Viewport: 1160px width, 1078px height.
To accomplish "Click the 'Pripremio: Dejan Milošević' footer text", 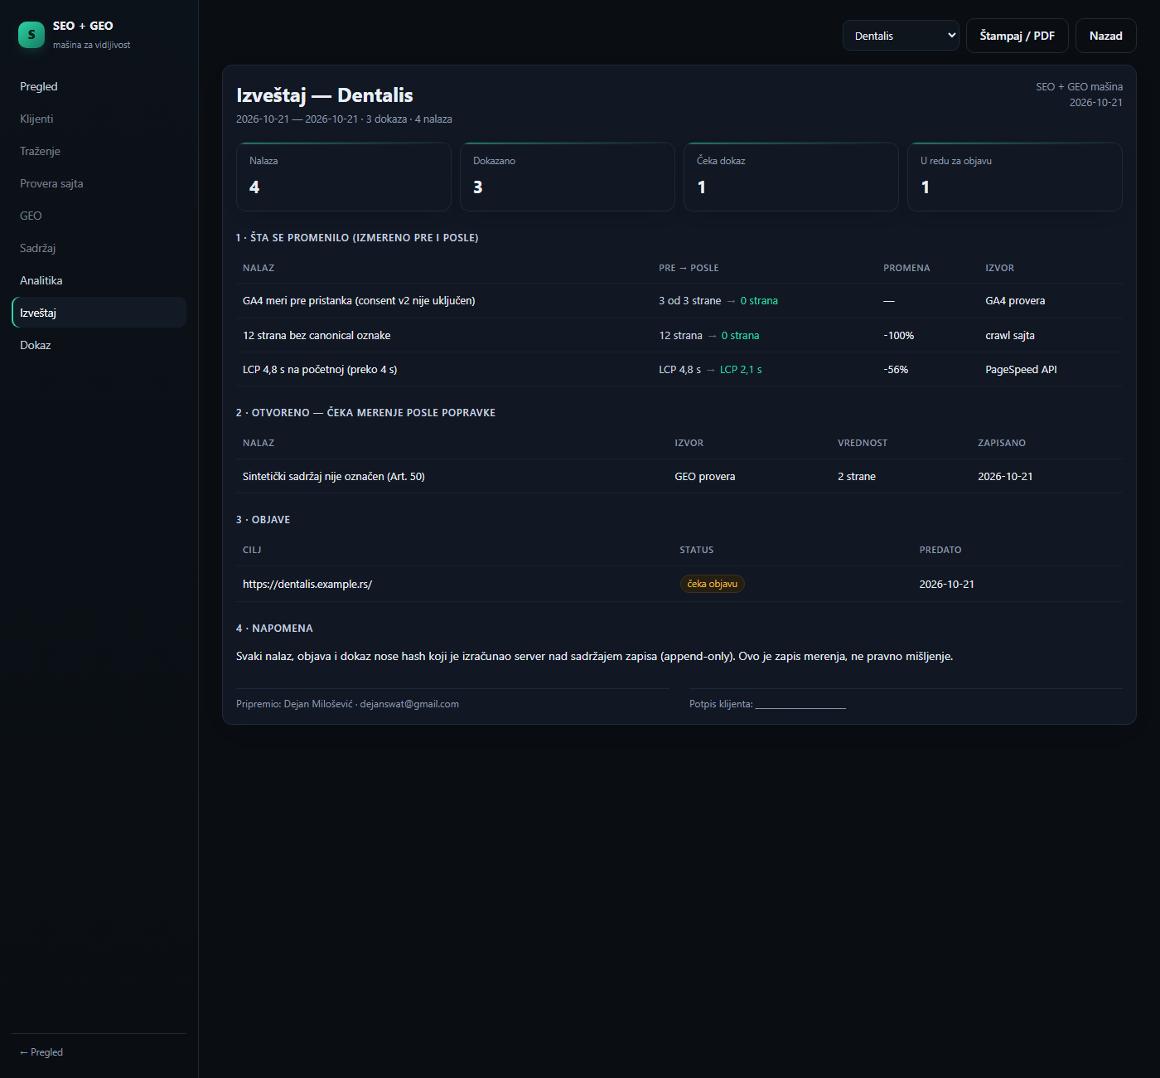I will (347, 704).
